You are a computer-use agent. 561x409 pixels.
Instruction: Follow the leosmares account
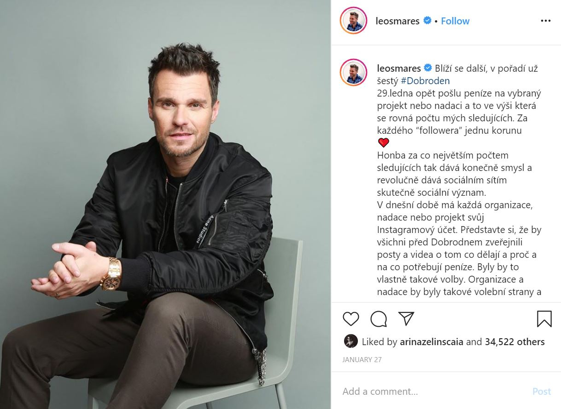455,21
